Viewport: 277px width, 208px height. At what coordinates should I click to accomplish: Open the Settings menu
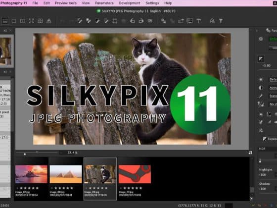(x=152, y=3)
